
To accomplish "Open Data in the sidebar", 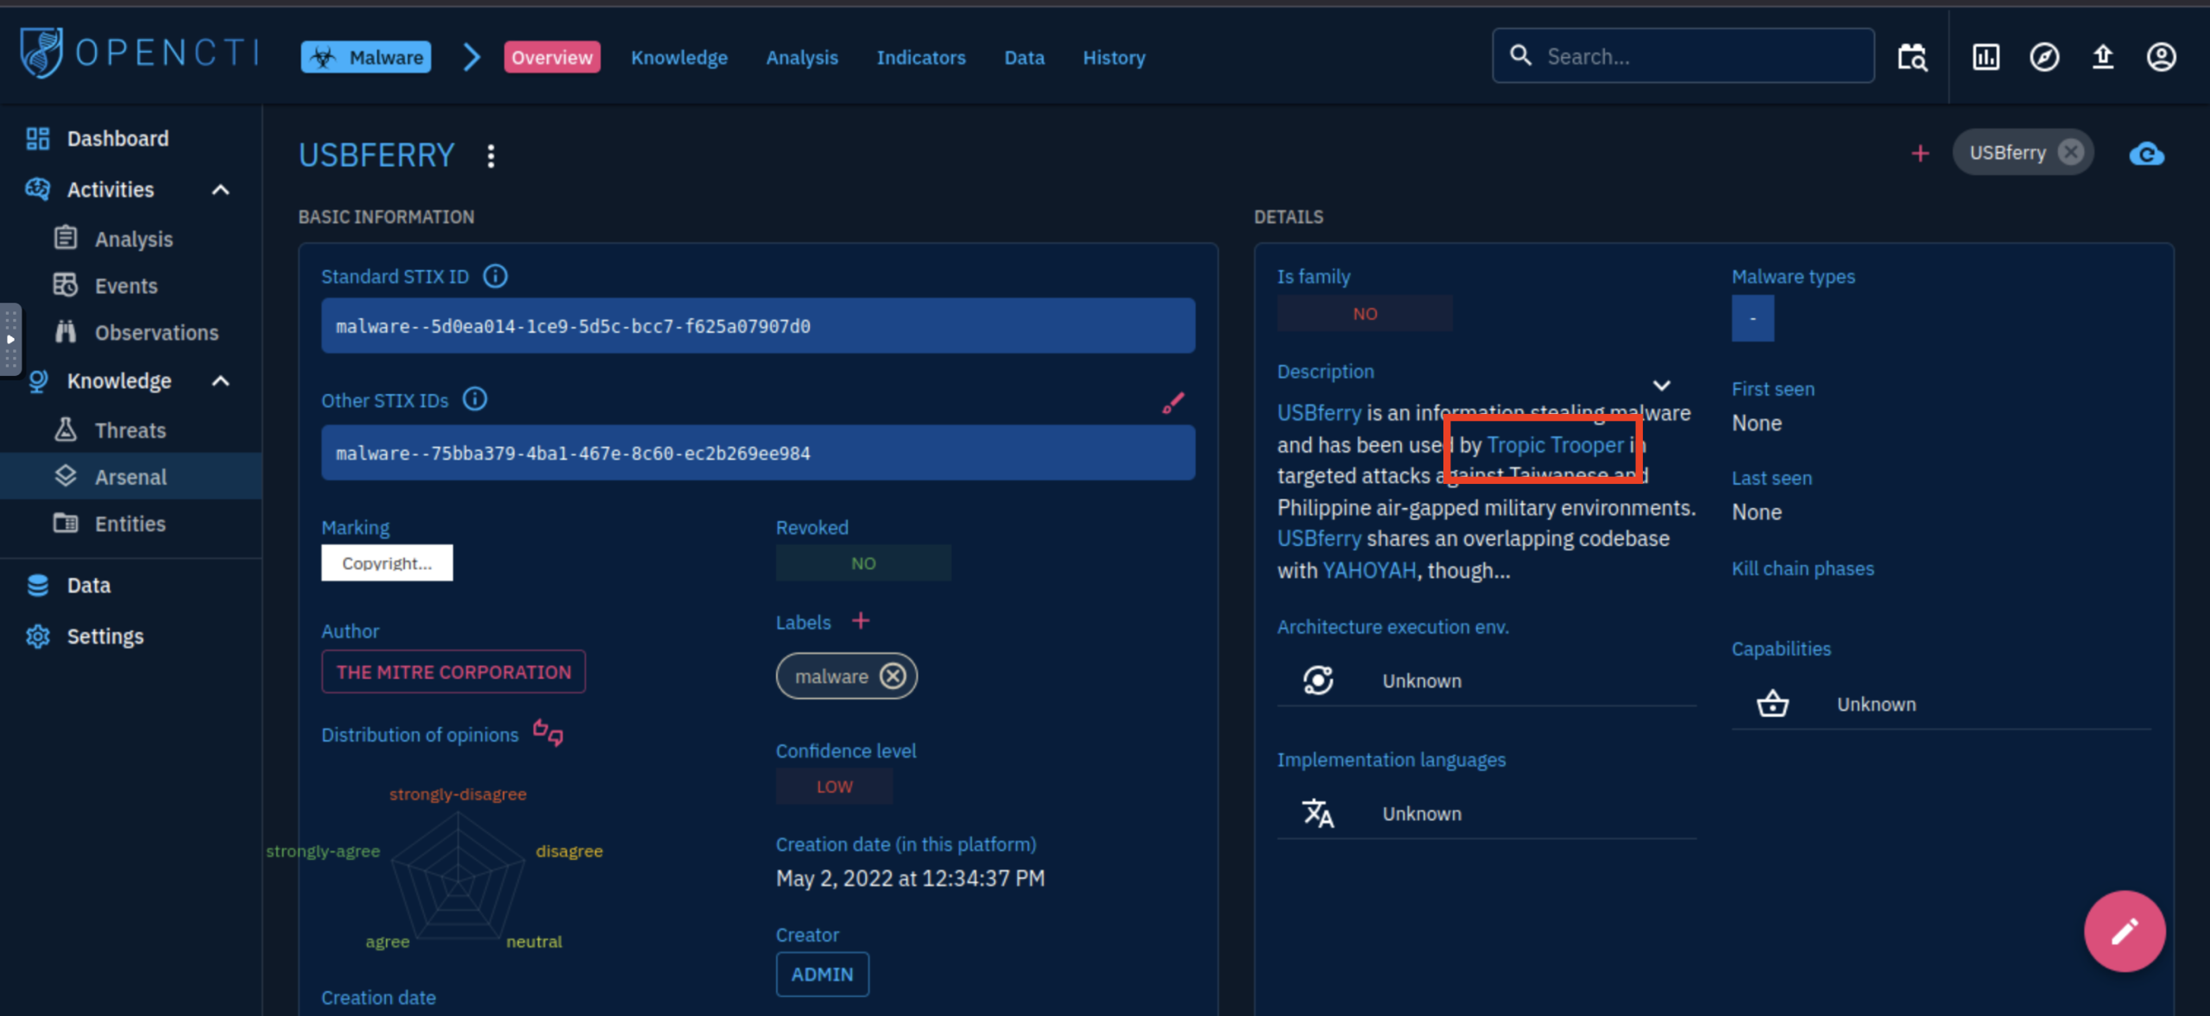I will click(89, 585).
